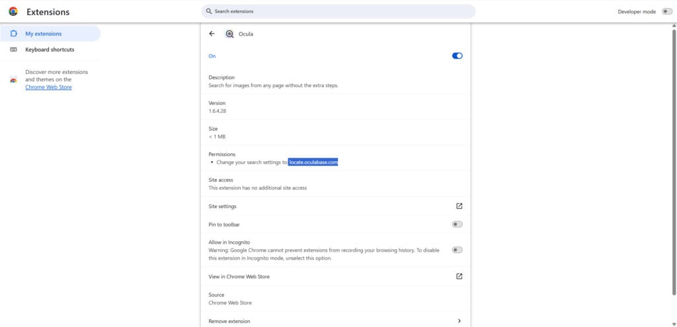The height and width of the screenshot is (327, 677).
Task: Click the back arrow next to Ocula
Action: (x=212, y=34)
